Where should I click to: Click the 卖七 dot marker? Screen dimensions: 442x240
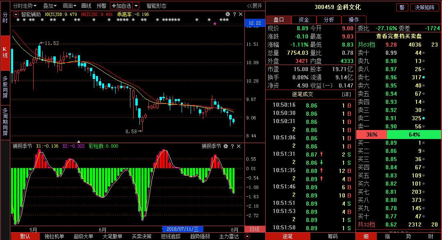tap(424, 77)
